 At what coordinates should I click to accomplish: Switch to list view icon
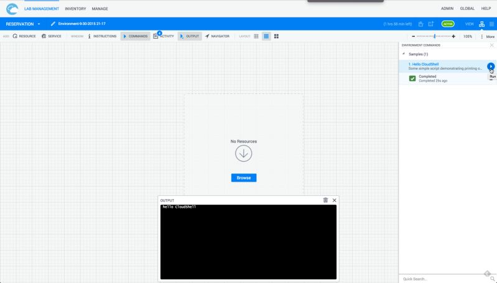(x=491, y=24)
